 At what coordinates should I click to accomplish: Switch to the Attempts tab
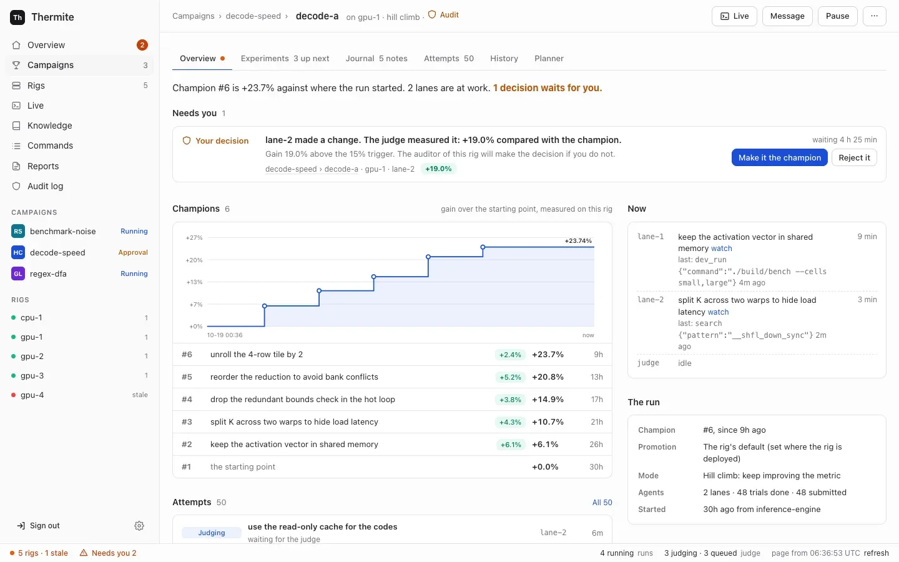click(449, 59)
